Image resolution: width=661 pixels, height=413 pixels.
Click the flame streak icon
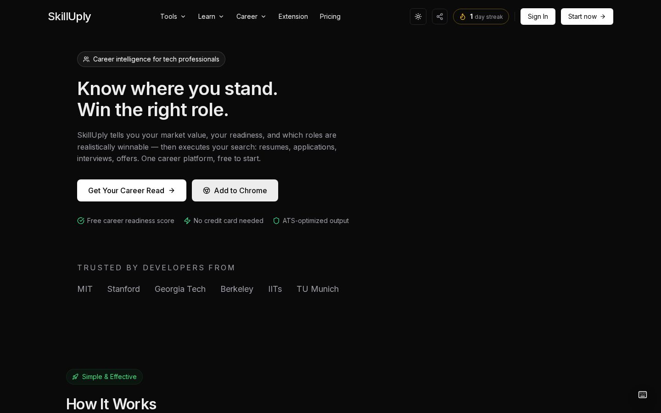463,17
